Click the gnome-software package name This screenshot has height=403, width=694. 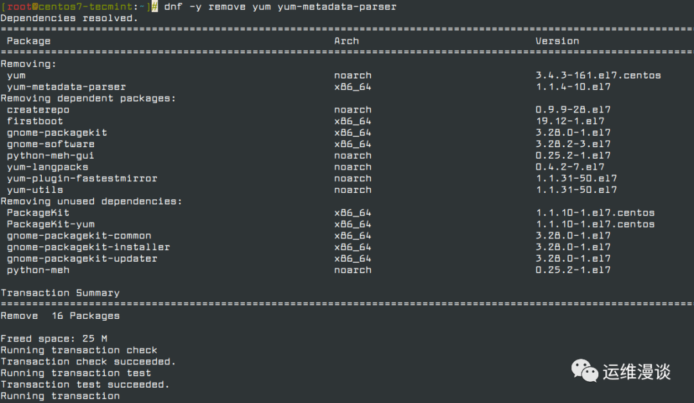coord(50,144)
